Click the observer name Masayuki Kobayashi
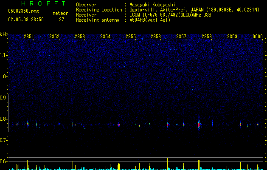 tap(152, 5)
